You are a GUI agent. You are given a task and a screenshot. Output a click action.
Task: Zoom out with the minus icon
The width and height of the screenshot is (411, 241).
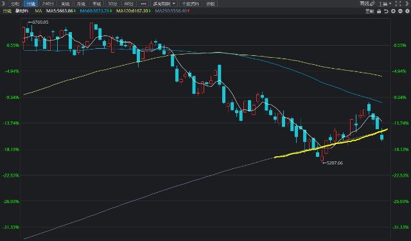[400, 12]
